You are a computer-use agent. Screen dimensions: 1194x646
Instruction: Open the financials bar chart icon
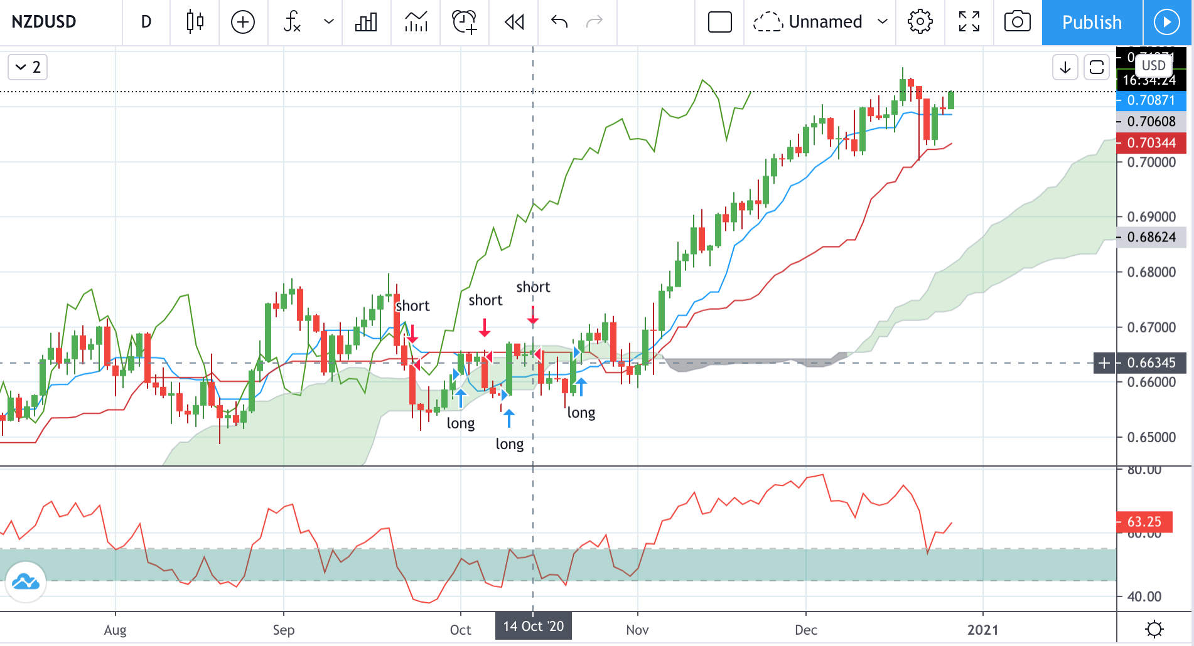tap(366, 22)
